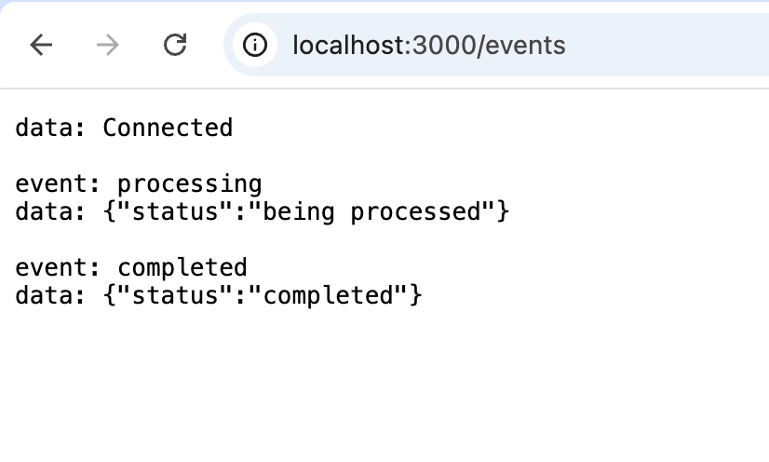Focus the address bar showing localhost:3000/events
The width and height of the screenshot is (769, 462).
click(x=496, y=45)
